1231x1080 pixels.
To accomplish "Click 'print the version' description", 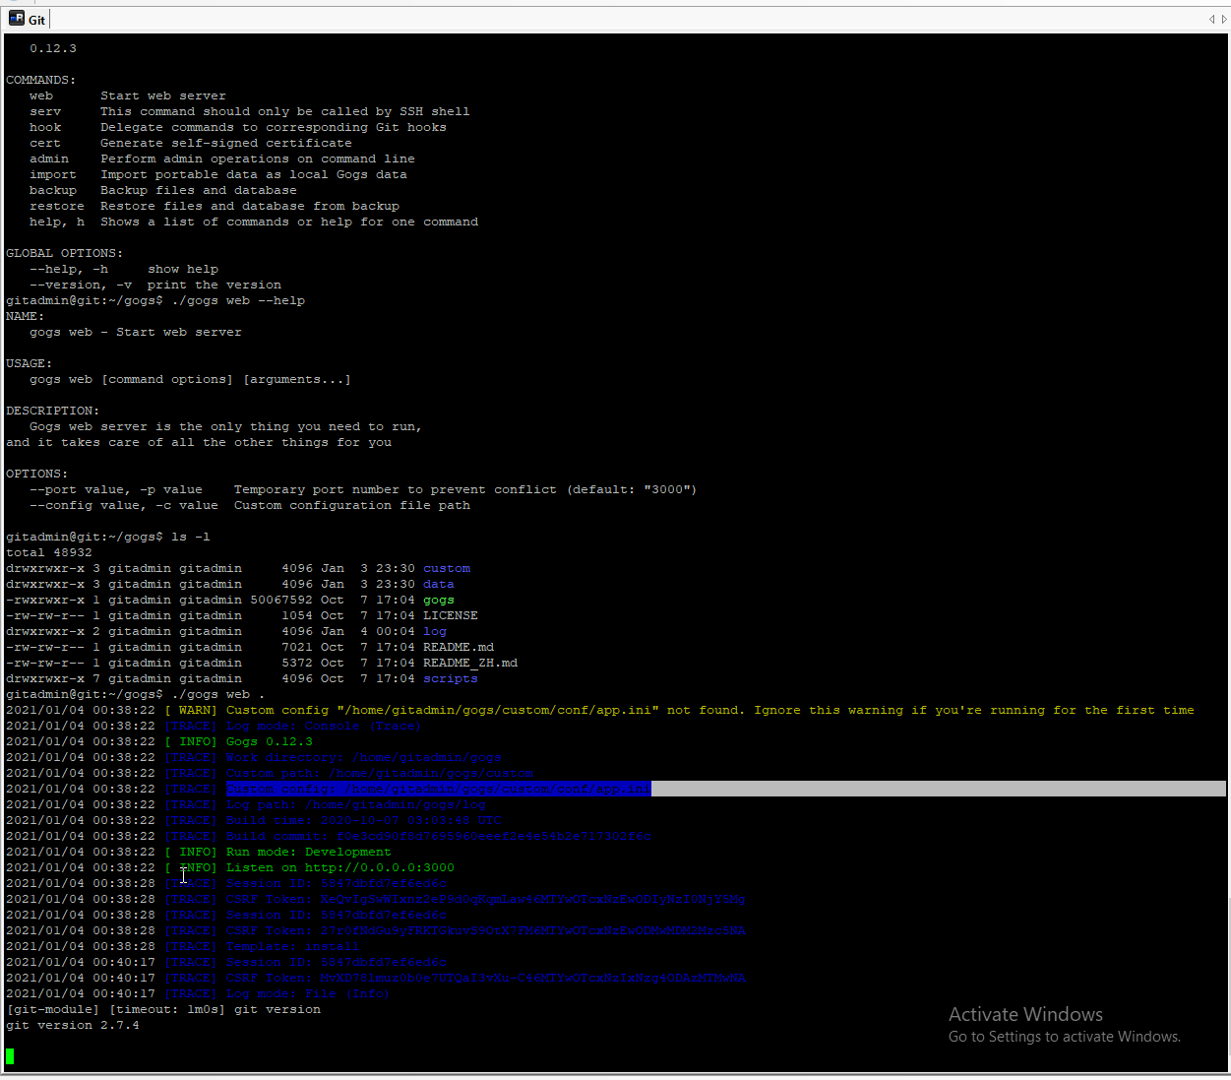I will pyautogui.click(x=215, y=285).
